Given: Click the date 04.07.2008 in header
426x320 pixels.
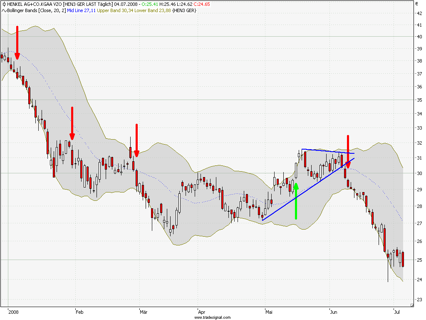Looking at the screenshot, I should point(126,4).
